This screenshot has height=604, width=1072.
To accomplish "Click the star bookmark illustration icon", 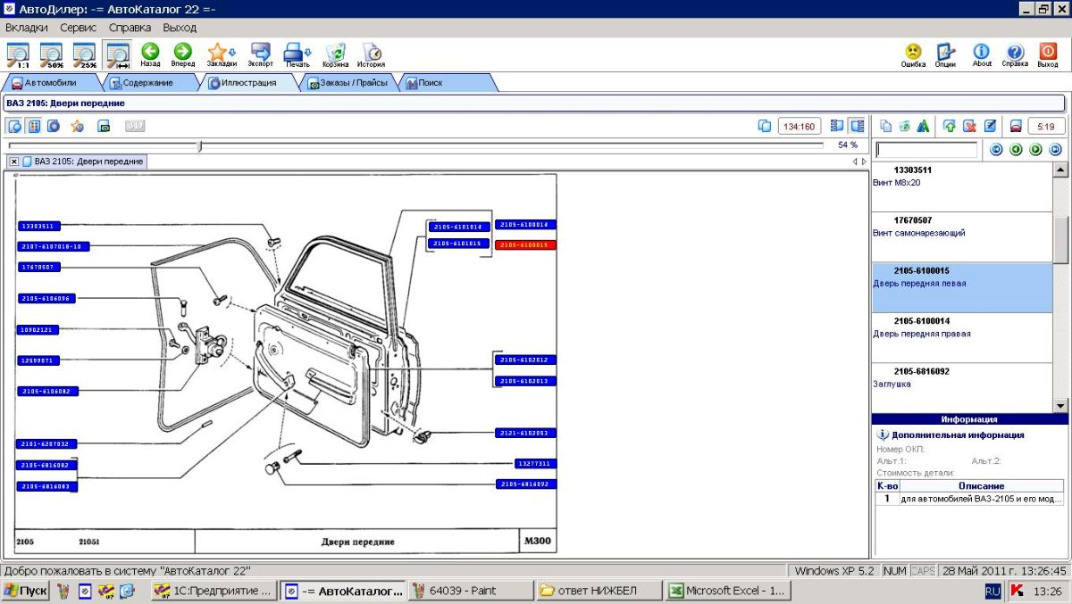I will pos(78,126).
